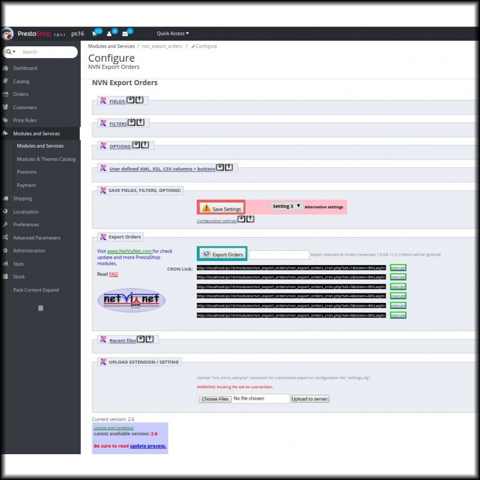Expand User defined XML, XSL, CSV columns link
The width and height of the screenshot is (480, 480).
coord(162,169)
